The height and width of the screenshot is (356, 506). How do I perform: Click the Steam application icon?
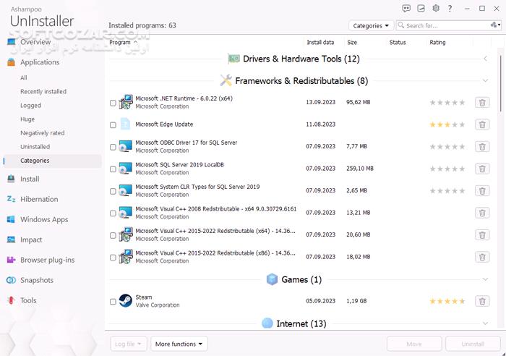point(125,301)
